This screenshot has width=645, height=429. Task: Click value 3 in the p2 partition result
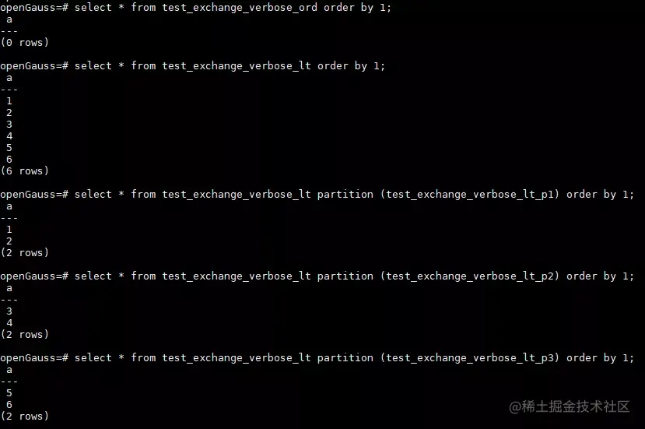[x=9, y=311]
